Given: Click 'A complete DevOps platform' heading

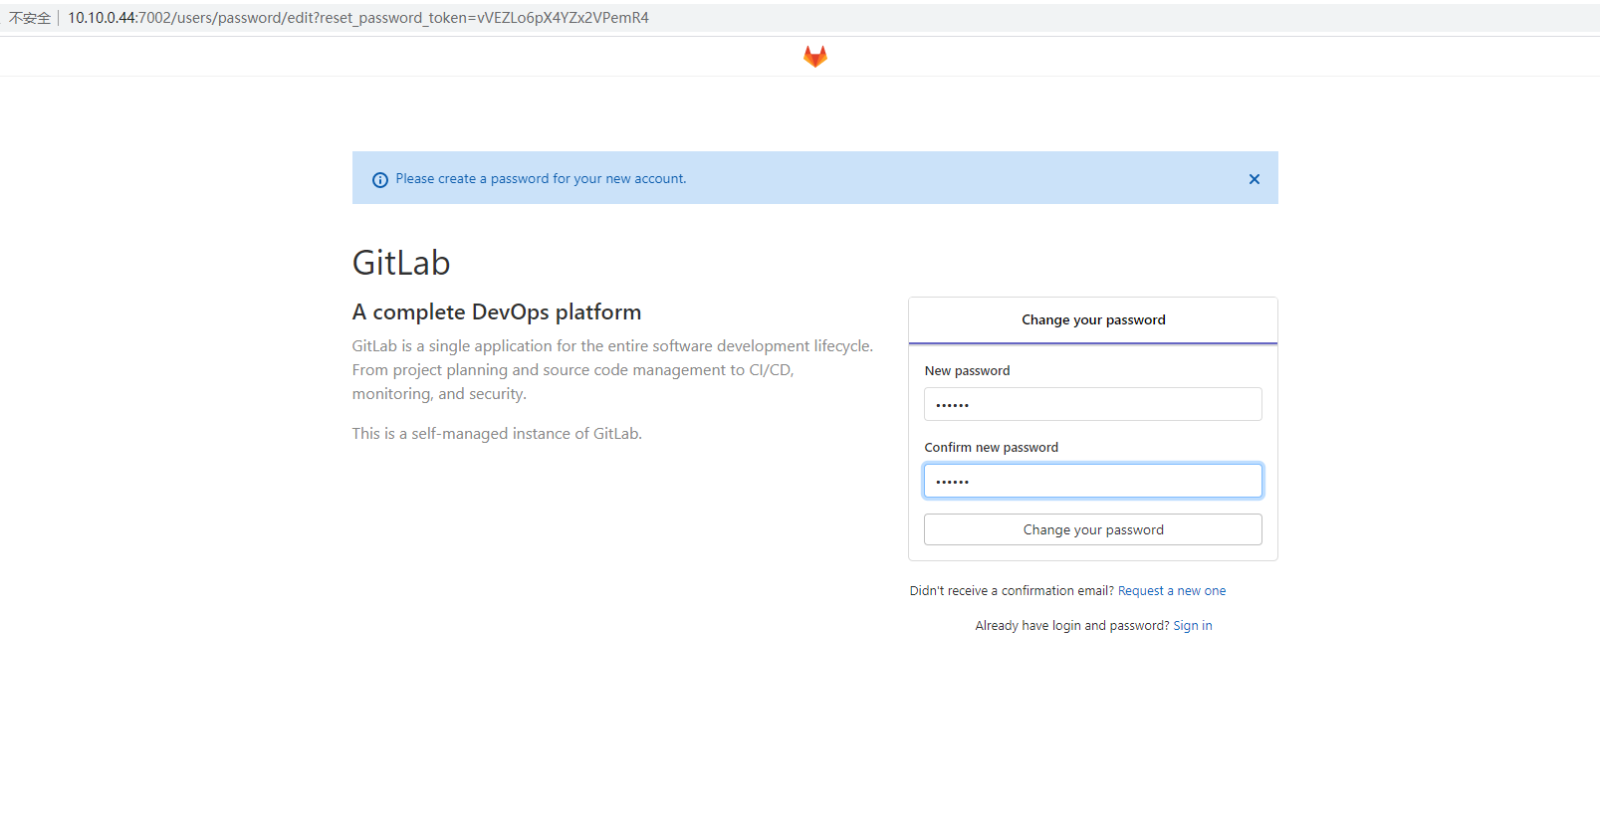Looking at the screenshot, I should tap(497, 312).
